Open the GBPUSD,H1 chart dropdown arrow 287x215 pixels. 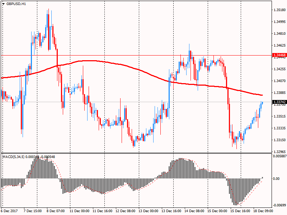4,4
